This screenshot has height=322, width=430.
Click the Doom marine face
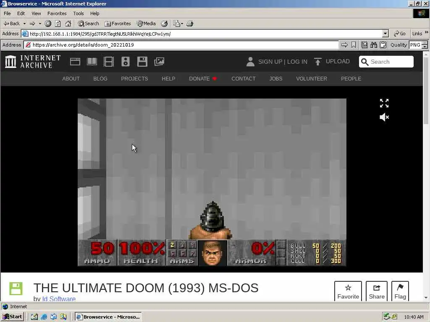[x=212, y=253]
